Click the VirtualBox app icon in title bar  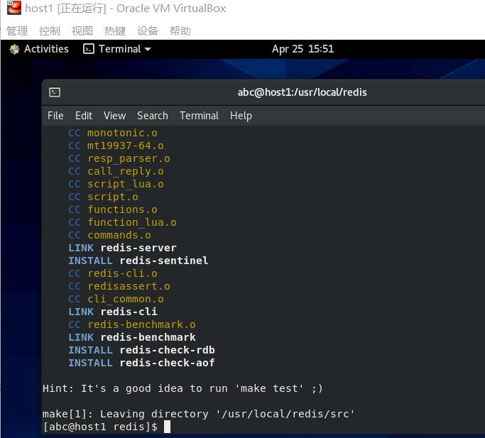pyautogui.click(x=14, y=8)
